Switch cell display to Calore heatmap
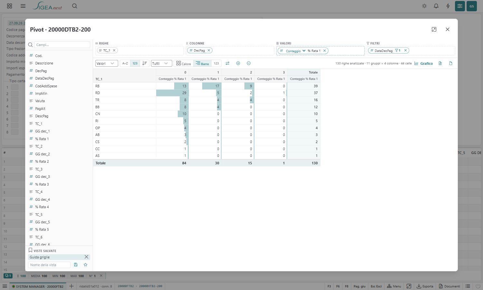 coord(184,63)
